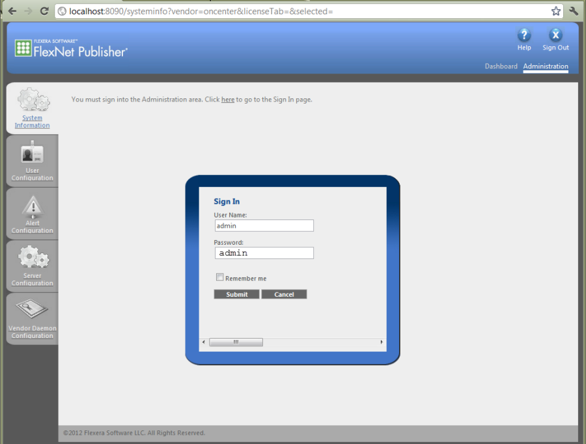This screenshot has height=444, width=586.
Task: Click the Submit button
Action: 236,294
